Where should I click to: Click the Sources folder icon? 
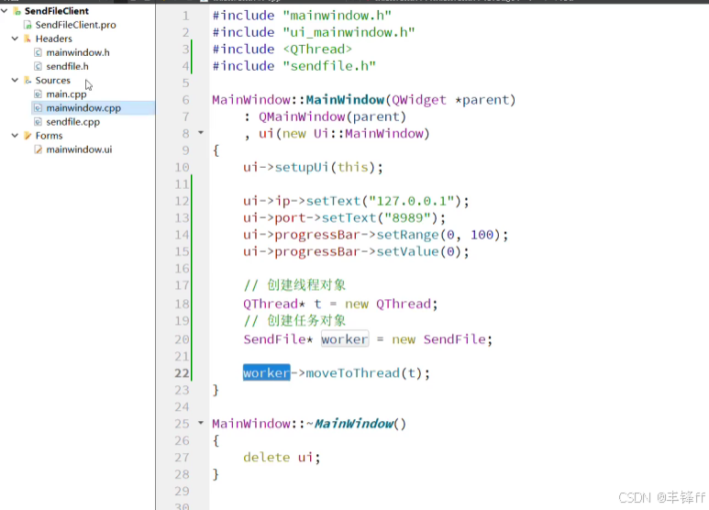click(x=28, y=81)
